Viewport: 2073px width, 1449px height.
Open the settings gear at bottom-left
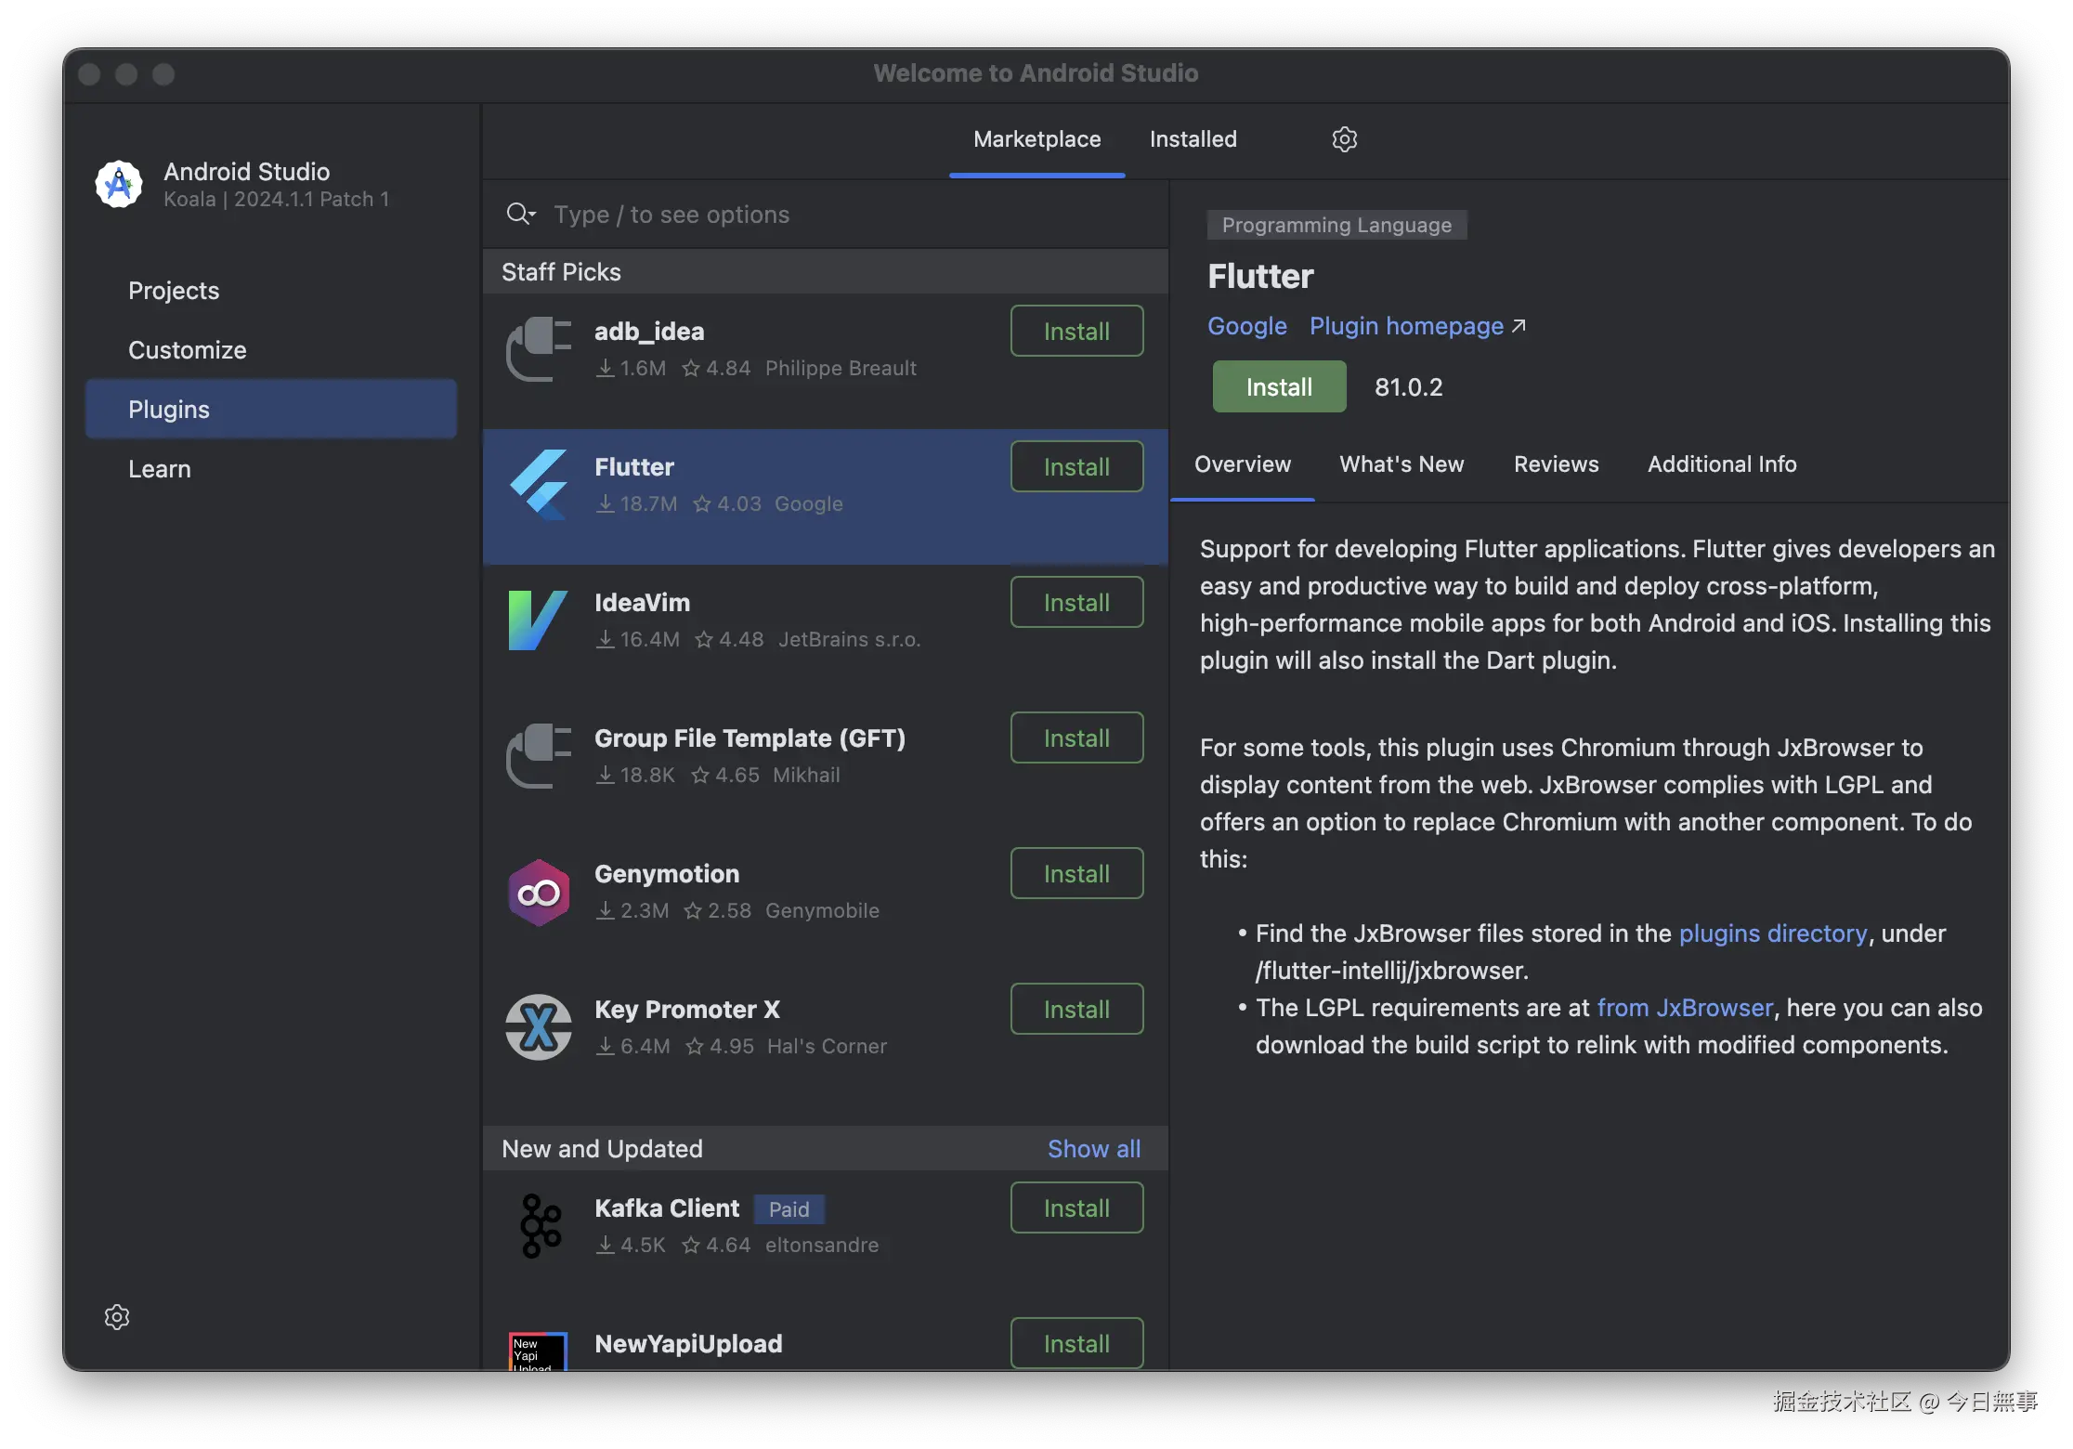click(x=117, y=1316)
